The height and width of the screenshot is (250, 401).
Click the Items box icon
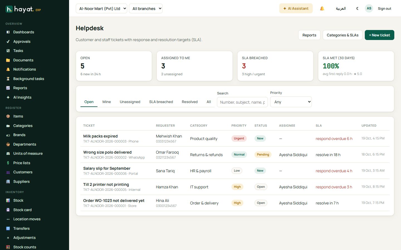point(8,116)
